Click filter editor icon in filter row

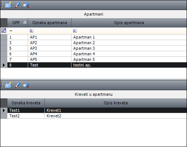coord(4,30)
